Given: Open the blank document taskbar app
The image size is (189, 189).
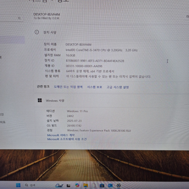Looking at the screenshot, I should [x=94, y=185].
